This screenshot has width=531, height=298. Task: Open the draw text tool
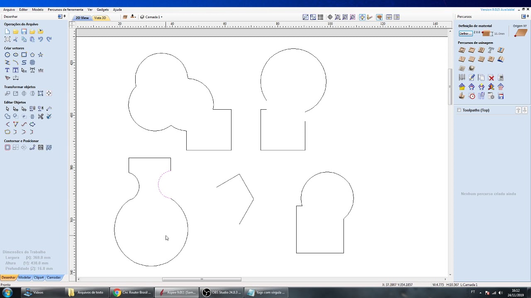coord(7,70)
